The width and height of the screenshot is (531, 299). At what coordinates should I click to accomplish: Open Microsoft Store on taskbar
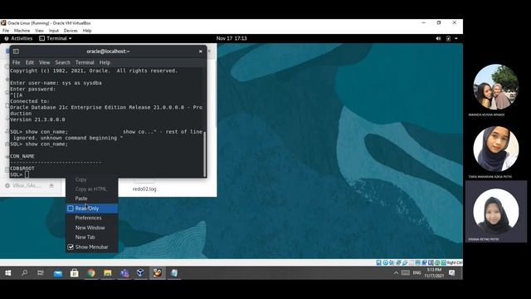[x=74, y=273]
